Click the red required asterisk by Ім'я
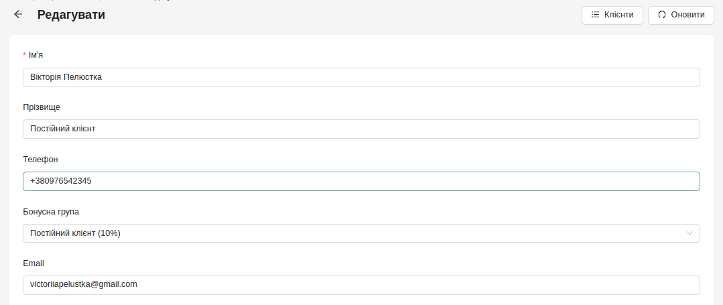Image resolution: width=723 pixels, height=305 pixels. tap(24, 56)
